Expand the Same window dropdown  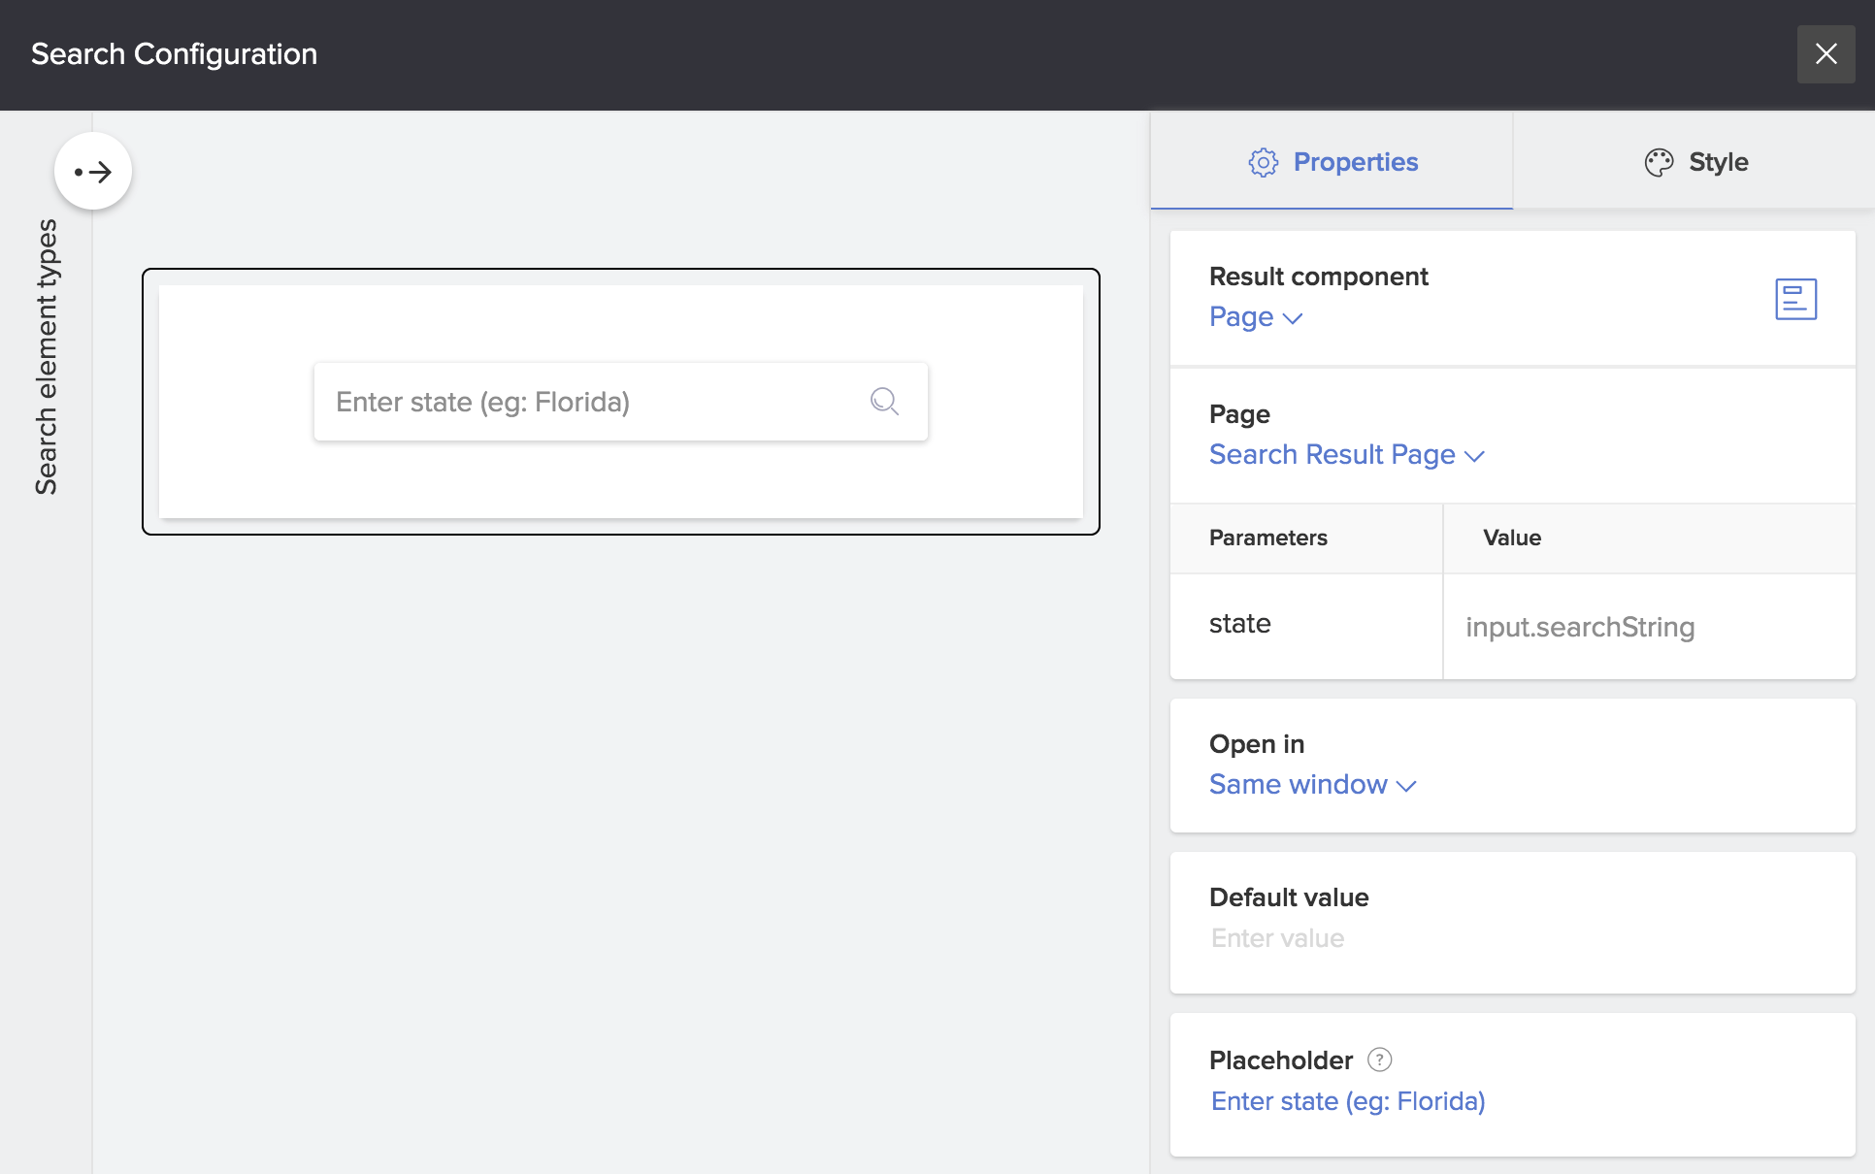[1312, 785]
